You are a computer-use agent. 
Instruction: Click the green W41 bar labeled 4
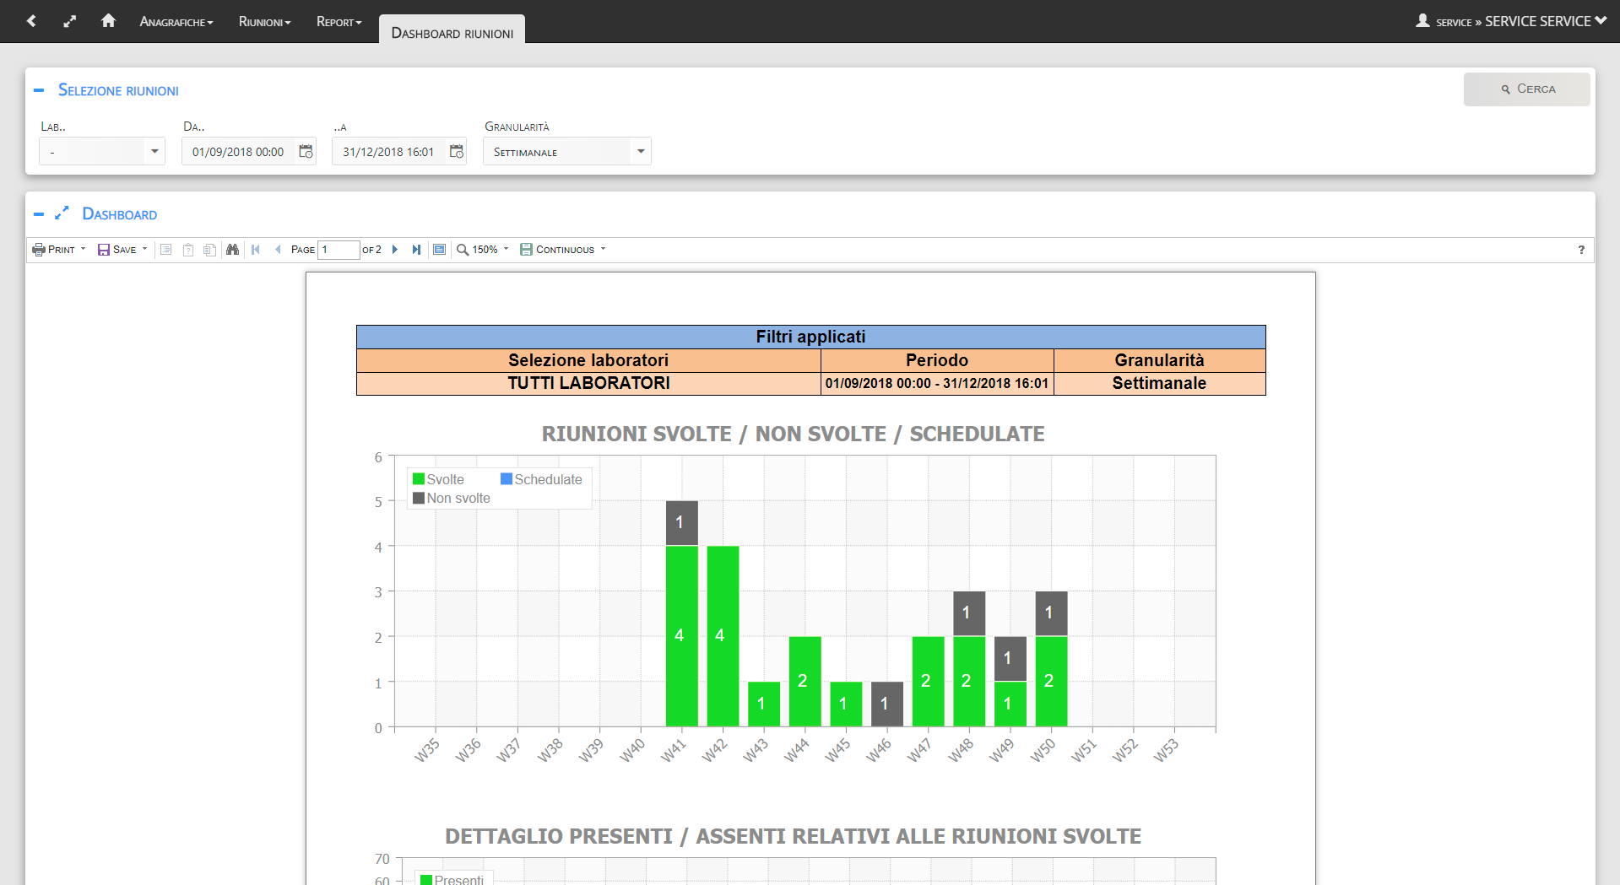pos(682,636)
